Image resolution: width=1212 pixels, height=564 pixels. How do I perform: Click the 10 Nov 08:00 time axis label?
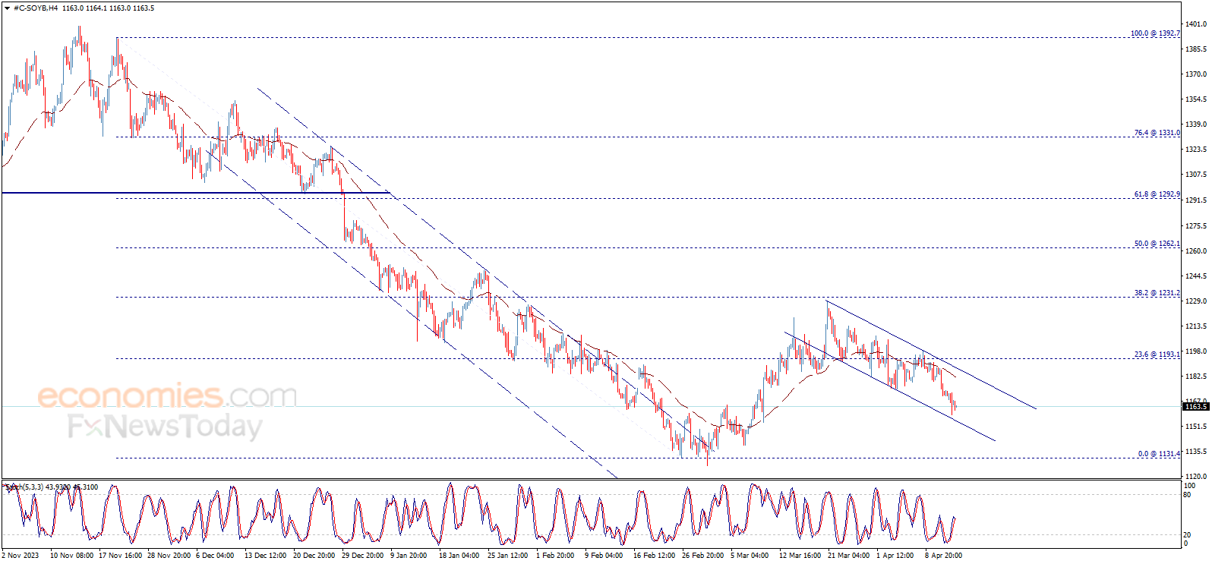click(x=72, y=556)
